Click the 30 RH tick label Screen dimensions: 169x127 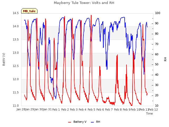(157, 85)
